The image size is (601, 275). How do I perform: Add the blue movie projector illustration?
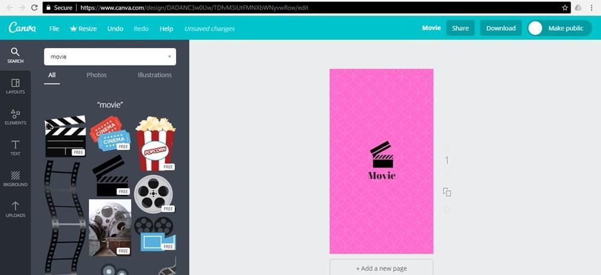(155, 233)
